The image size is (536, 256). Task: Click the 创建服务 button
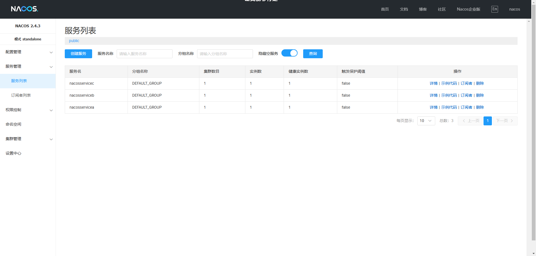[78, 54]
